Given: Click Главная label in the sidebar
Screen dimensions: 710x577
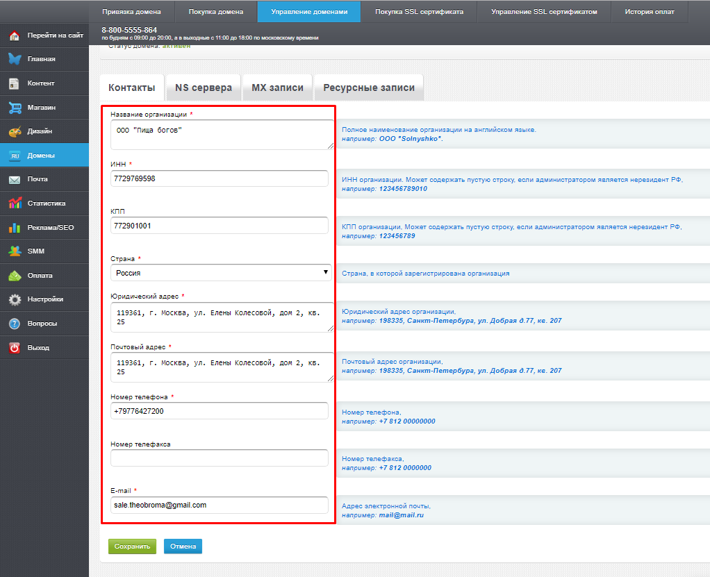Looking at the screenshot, I should click(x=41, y=59).
